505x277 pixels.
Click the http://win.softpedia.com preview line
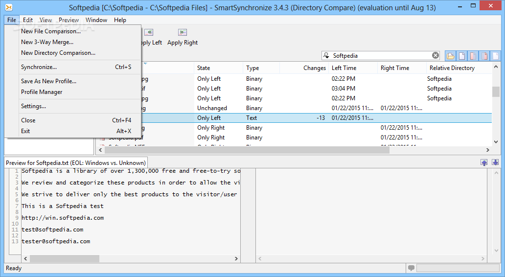point(63,218)
